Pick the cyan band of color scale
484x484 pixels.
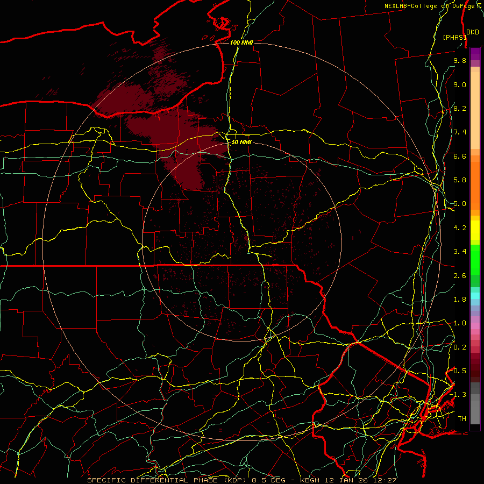475,295
